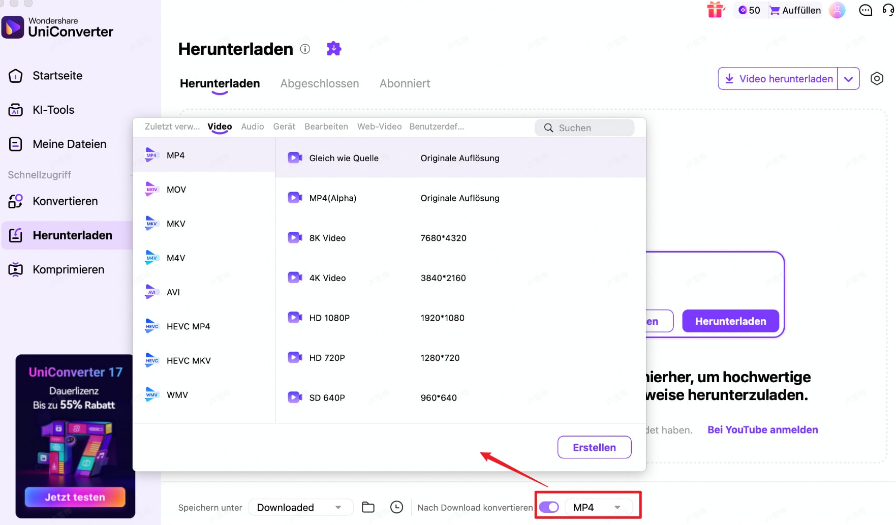
Task: Select the HEVC MKV format option
Action: coord(189,360)
